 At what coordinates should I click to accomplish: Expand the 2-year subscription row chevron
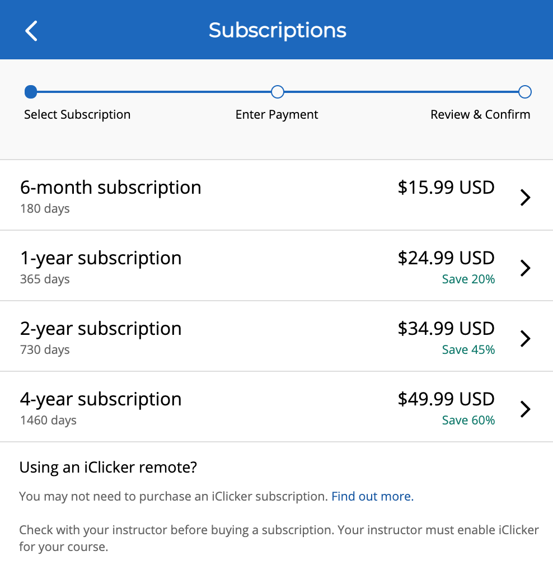tap(525, 338)
